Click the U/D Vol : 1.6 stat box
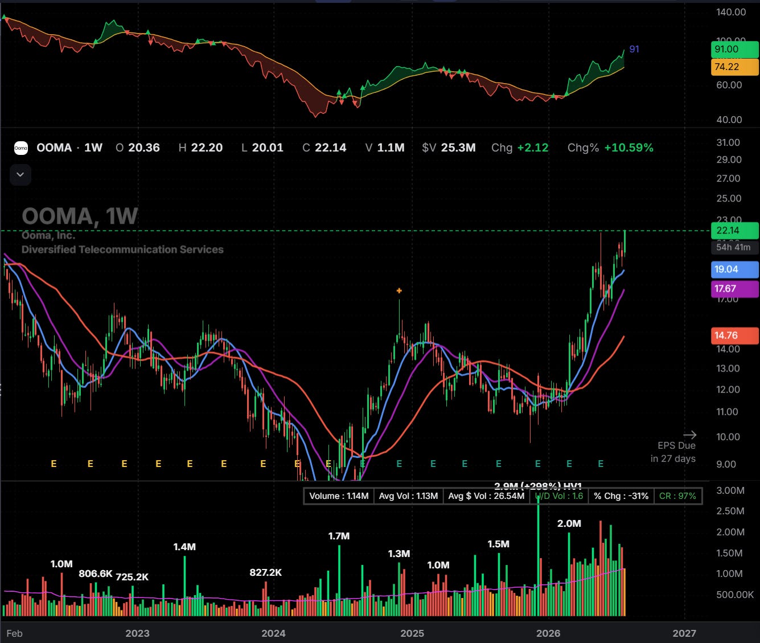Screen dimensions: 760x643 point(559,496)
